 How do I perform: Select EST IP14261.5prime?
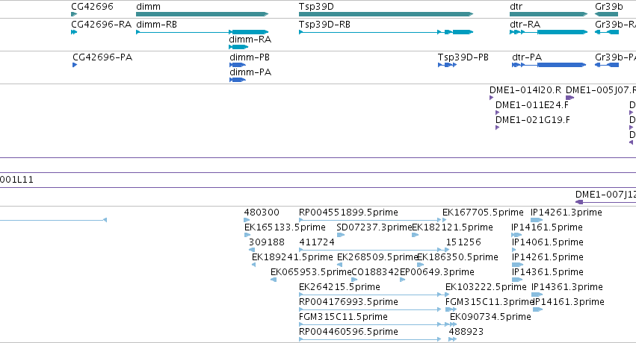click(x=548, y=257)
